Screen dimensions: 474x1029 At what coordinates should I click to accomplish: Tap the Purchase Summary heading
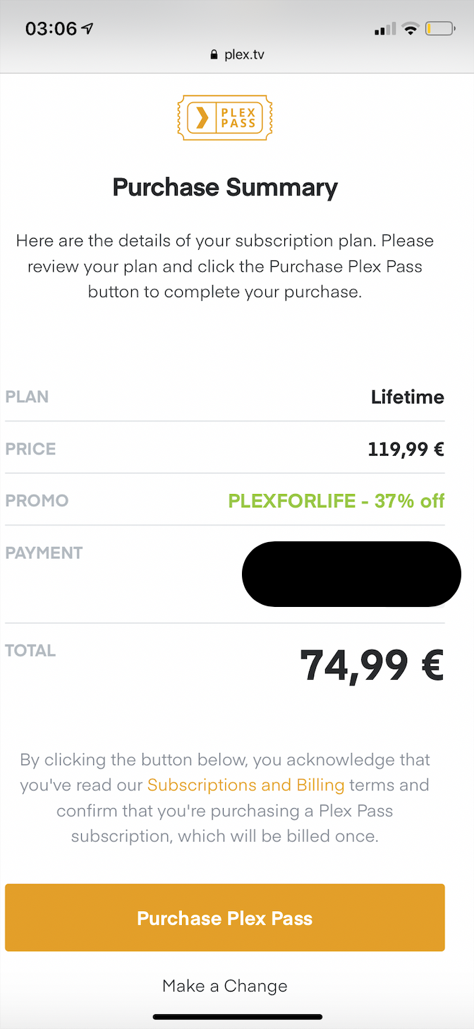point(225,188)
